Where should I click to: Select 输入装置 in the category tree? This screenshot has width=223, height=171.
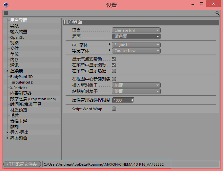tap(19, 32)
